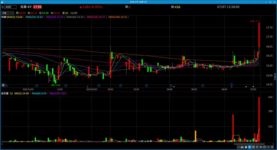Click the plus circle beside stock code

(x=3, y=7)
